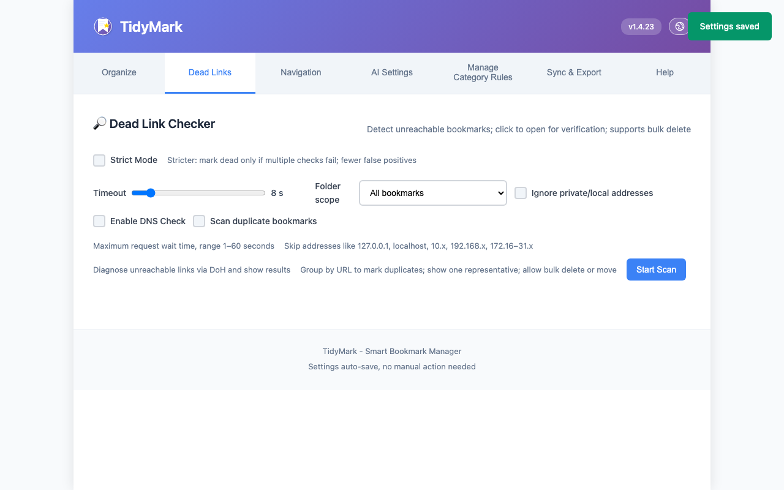The image size is (784, 490).
Task: Tick the Scan duplicate bookmarks checkbox
Action: 199,221
